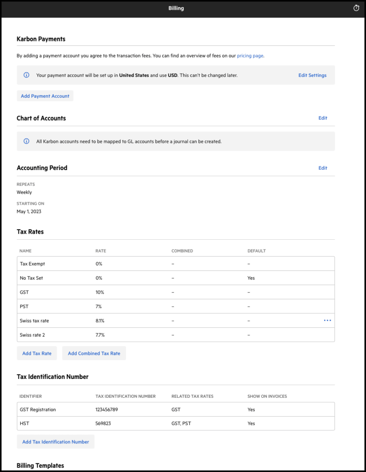
Task: Edit the Chart of Accounts
Action: tap(323, 118)
